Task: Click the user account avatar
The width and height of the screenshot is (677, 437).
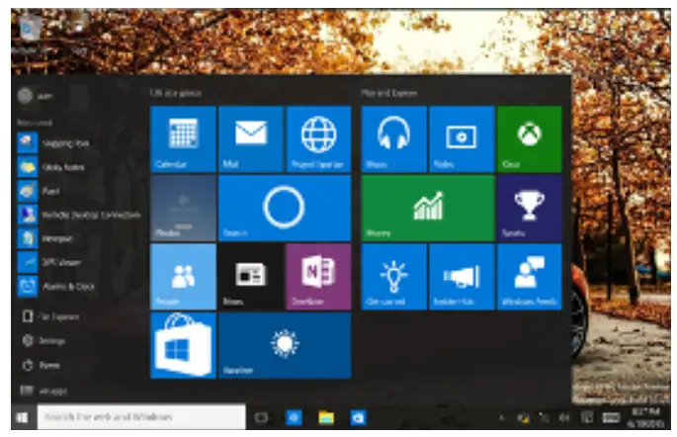Action: click(25, 96)
